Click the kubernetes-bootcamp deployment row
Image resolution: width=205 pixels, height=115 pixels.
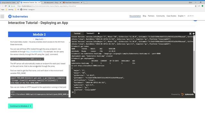[x=103, y=63]
